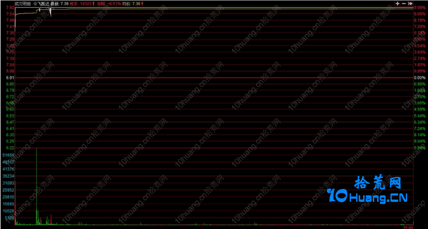Image resolution: width=428 pixels, height=229 pixels.
Task: Click the 7.24% percent axis label
Action: click(420, 129)
